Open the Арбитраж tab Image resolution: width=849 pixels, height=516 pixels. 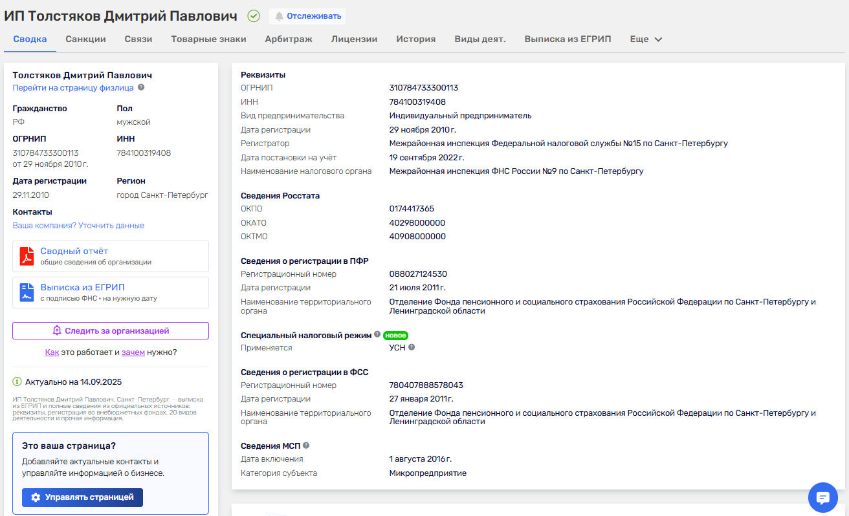click(289, 39)
